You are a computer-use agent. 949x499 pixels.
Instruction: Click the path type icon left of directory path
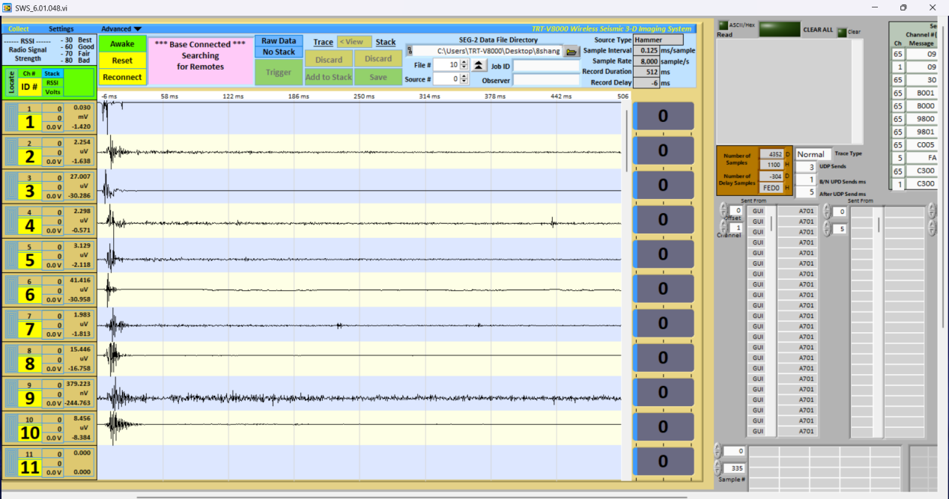[410, 52]
